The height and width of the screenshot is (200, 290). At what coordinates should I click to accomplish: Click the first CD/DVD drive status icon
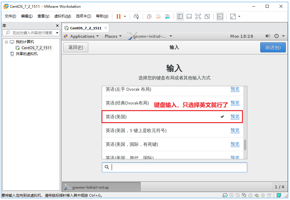coord(231,196)
